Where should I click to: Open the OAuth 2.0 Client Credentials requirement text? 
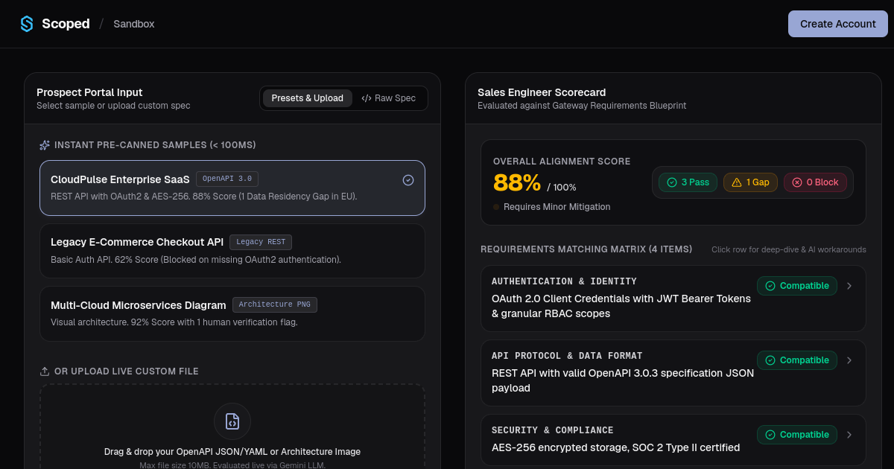621,306
